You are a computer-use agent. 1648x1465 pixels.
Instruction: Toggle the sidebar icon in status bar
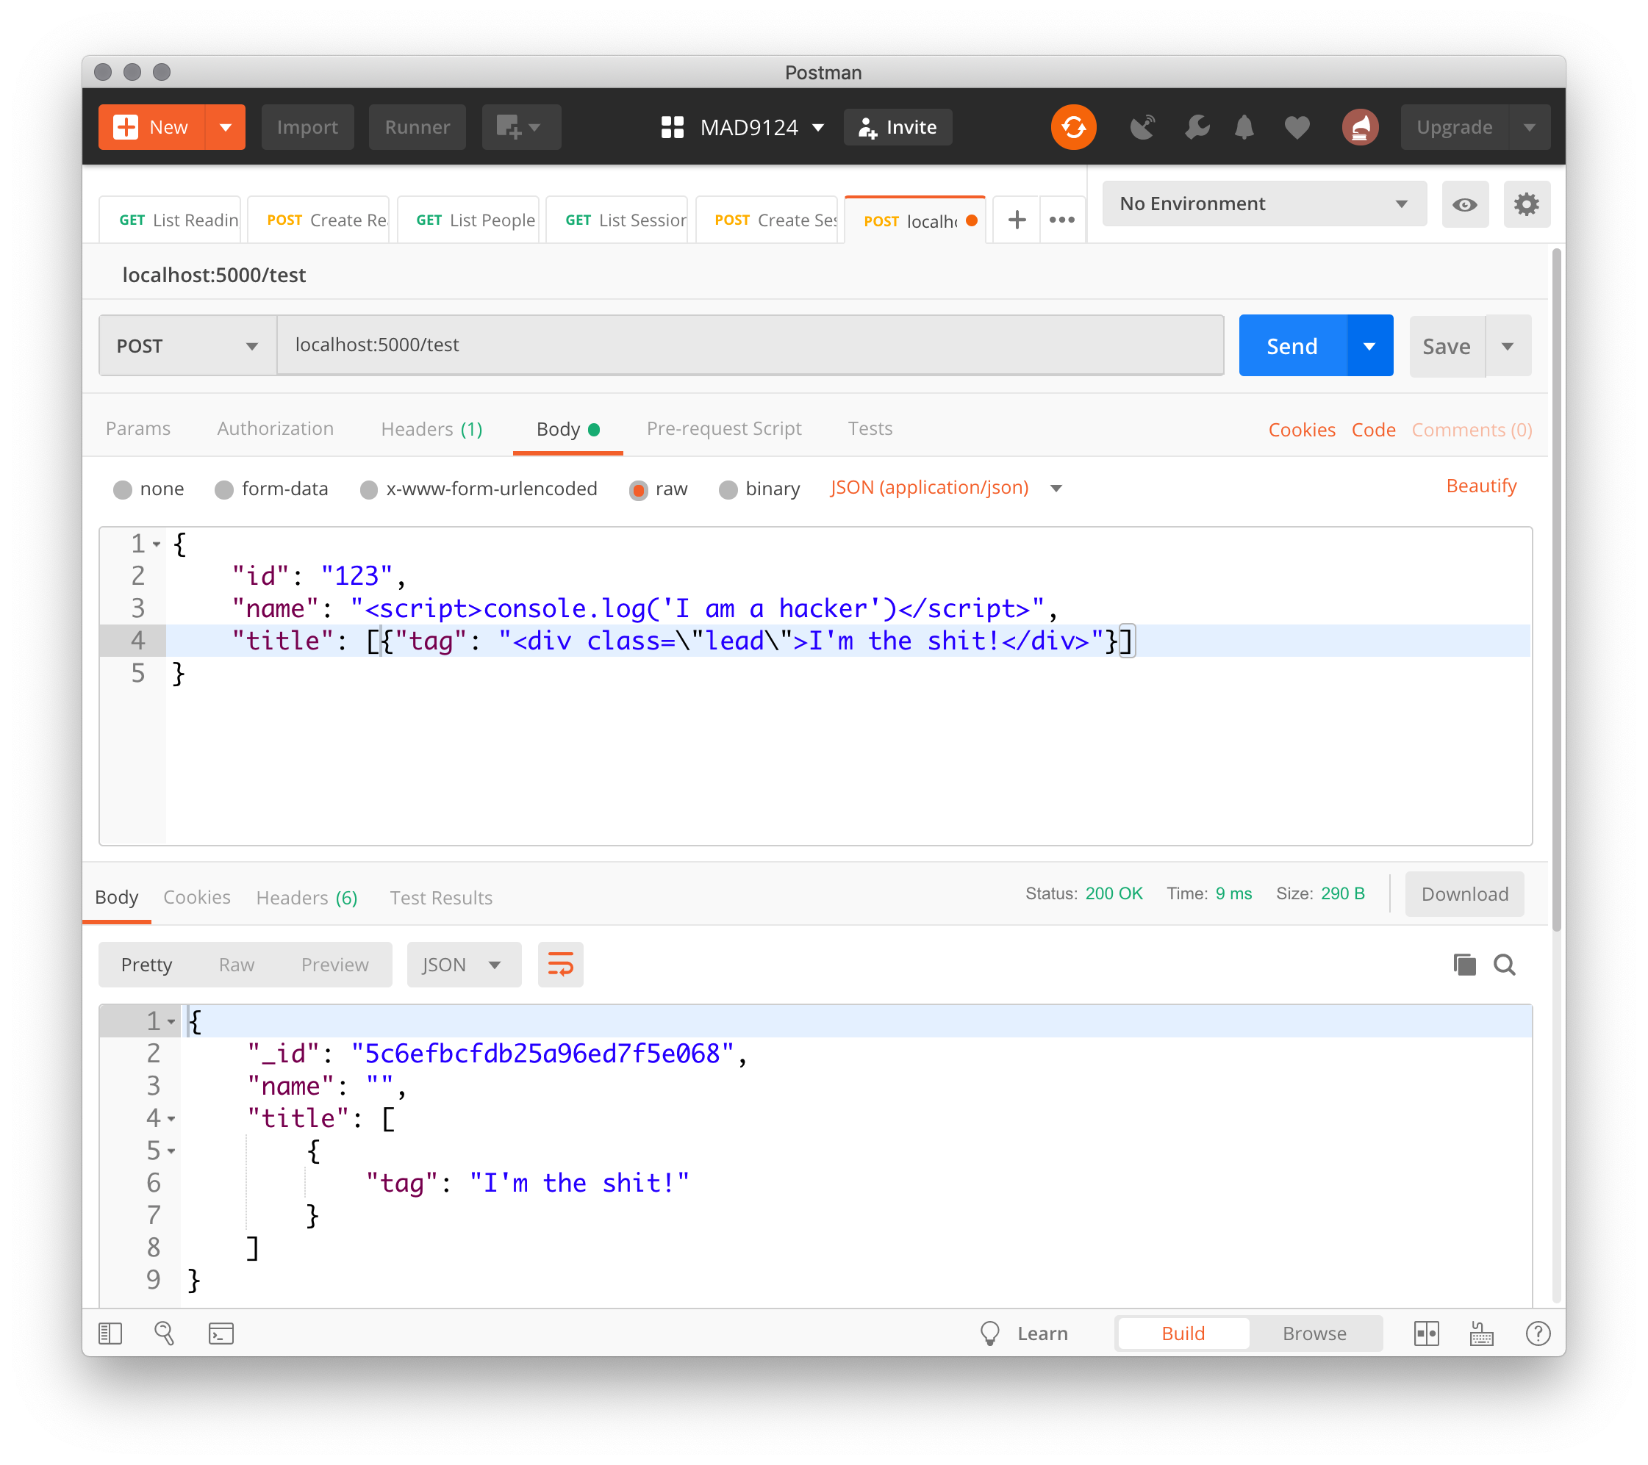click(110, 1333)
